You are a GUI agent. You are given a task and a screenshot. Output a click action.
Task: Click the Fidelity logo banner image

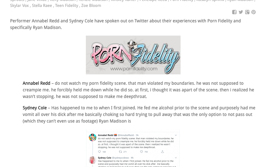(133, 55)
